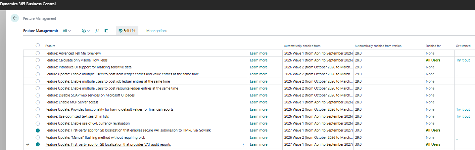Screen dimensions: 475x150
Task: Open the All views dropdown
Action: (x=67, y=31)
